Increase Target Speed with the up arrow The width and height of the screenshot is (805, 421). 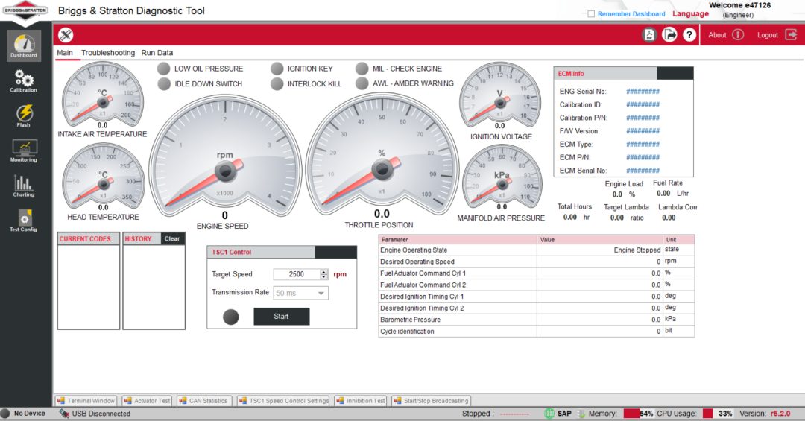click(x=323, y=271)
